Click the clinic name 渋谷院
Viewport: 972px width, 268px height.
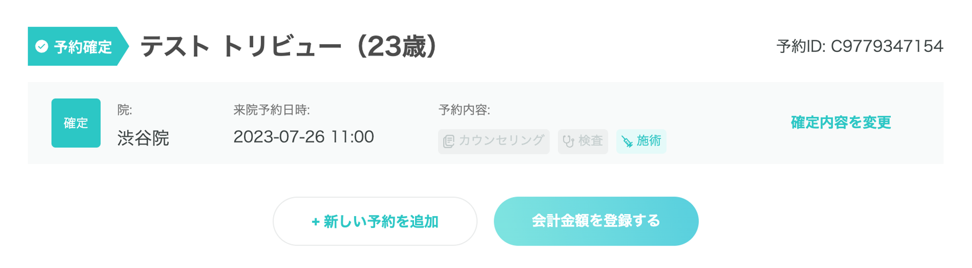[x=143, y=138]
